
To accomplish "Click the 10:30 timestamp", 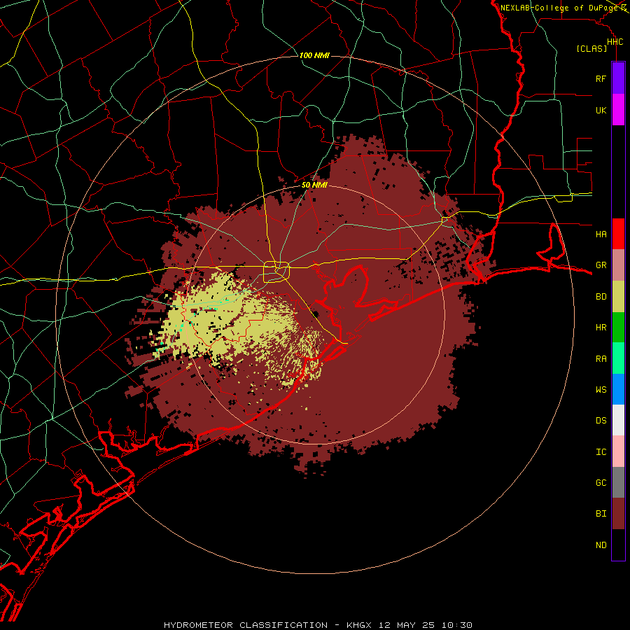I will click(456, 625).
